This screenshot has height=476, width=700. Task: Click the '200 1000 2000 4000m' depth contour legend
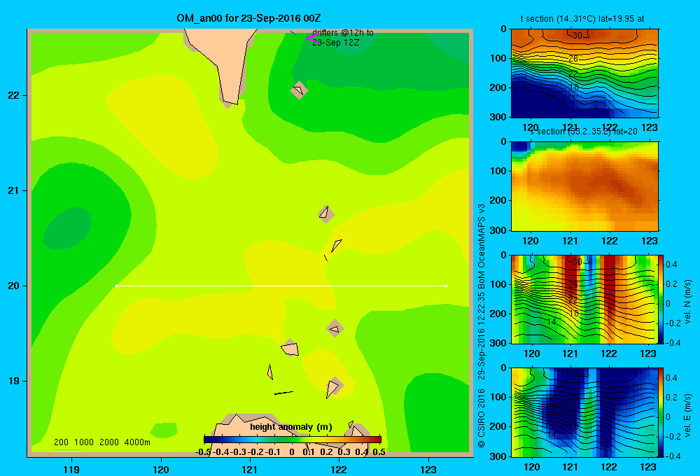(x=101, y=442)
